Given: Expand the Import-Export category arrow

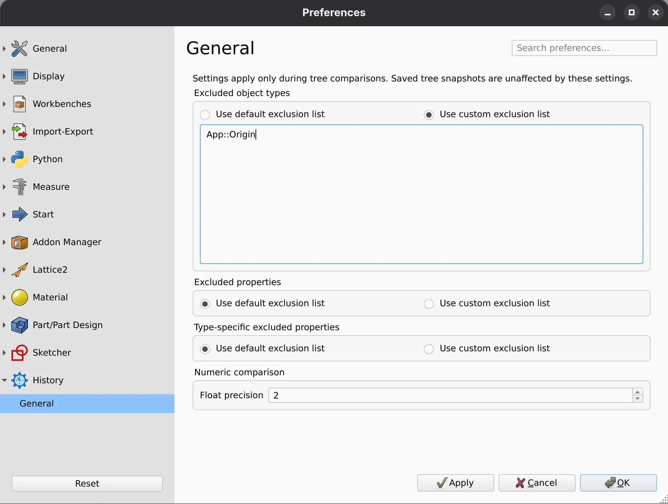Looking at the screenshot, I should (4, 131).
